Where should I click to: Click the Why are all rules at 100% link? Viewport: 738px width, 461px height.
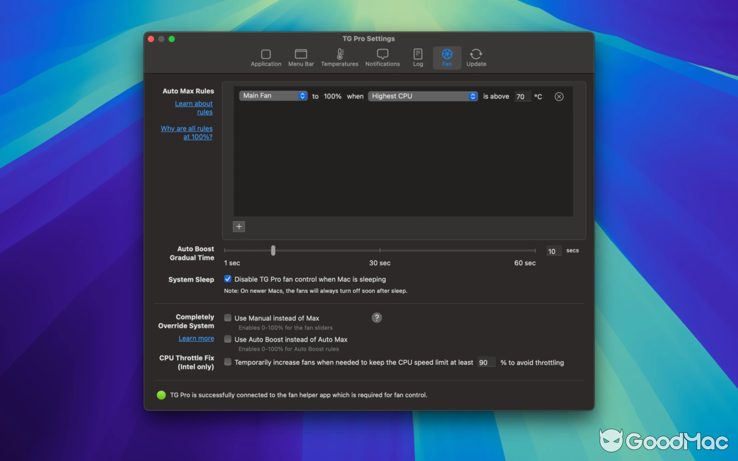pyautogui.click(x=186, y=133)
